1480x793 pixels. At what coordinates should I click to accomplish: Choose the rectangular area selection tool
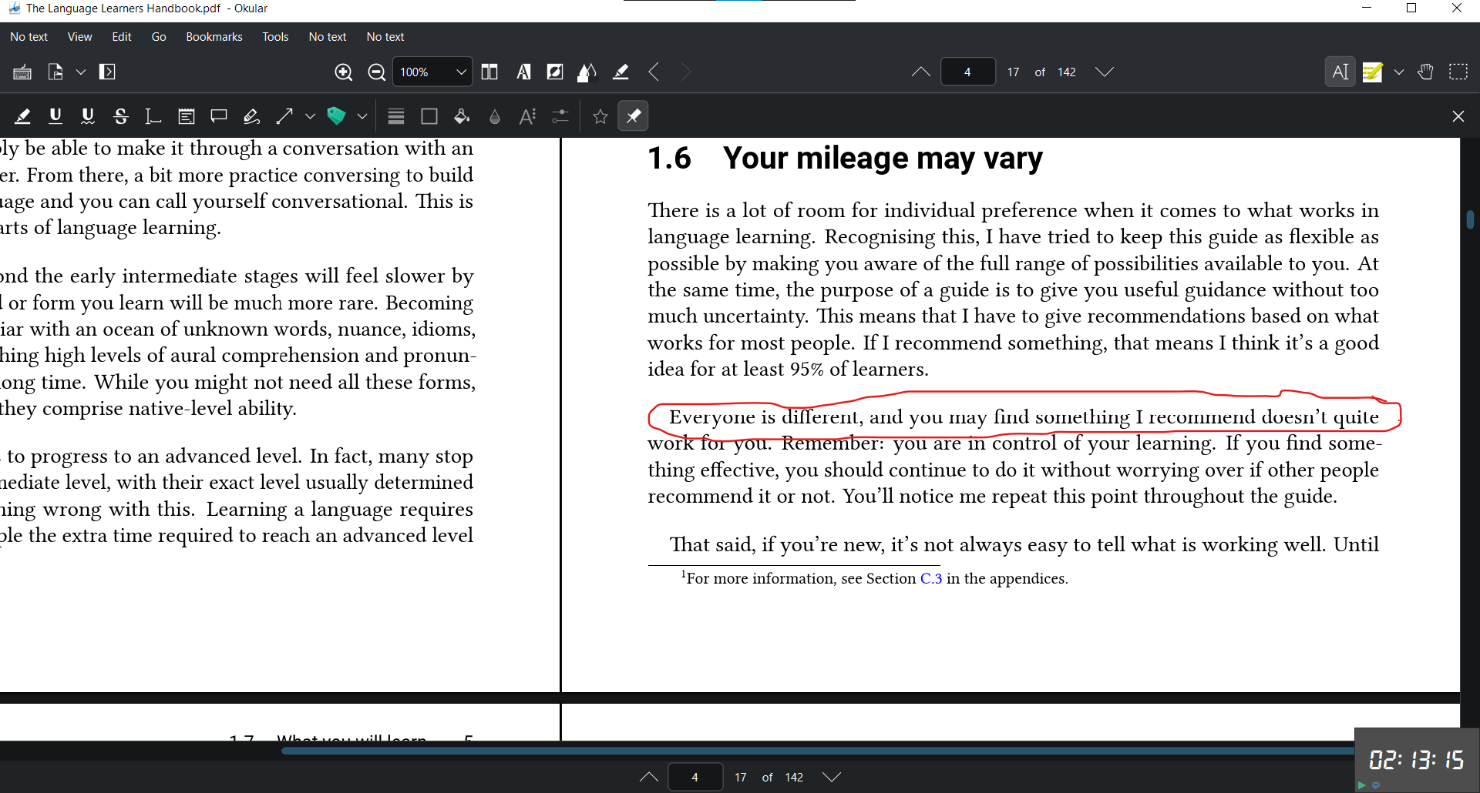coord(1458,72)
